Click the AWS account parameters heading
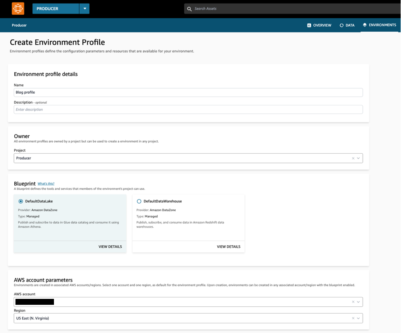This screenshot has width=401, height=333. (x=43, y=280)
